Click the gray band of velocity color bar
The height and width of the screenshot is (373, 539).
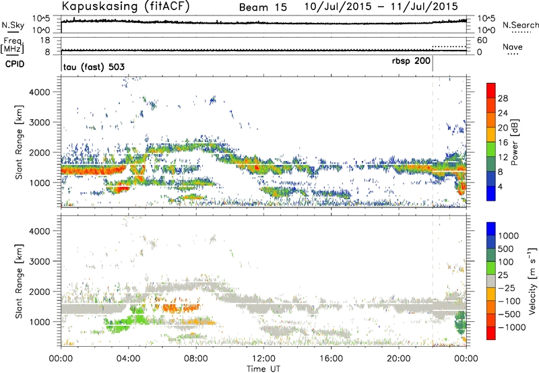point(491,281)
